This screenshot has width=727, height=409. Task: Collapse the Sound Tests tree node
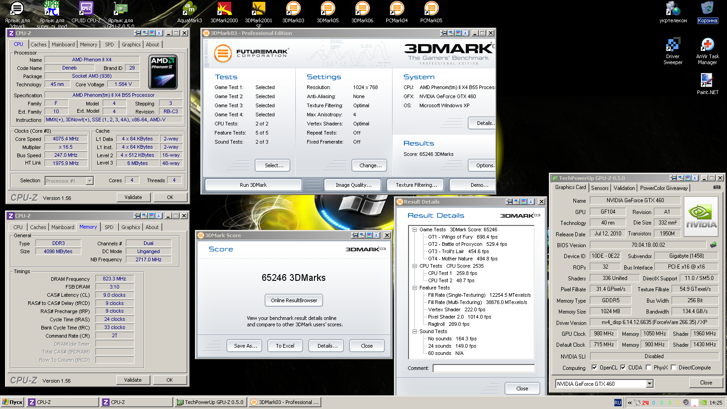414,331
